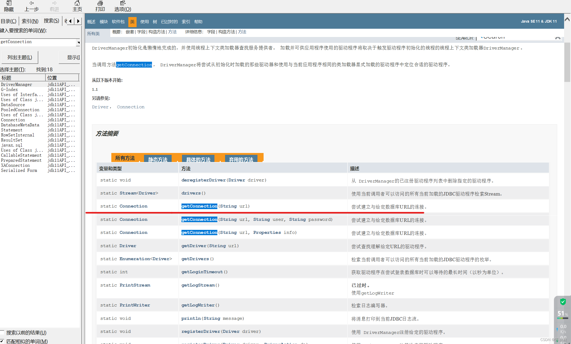Image resolution: width=571 pixels, height=344 pixels.
Task: Select Statement in search results
Action: pos(12,130)
